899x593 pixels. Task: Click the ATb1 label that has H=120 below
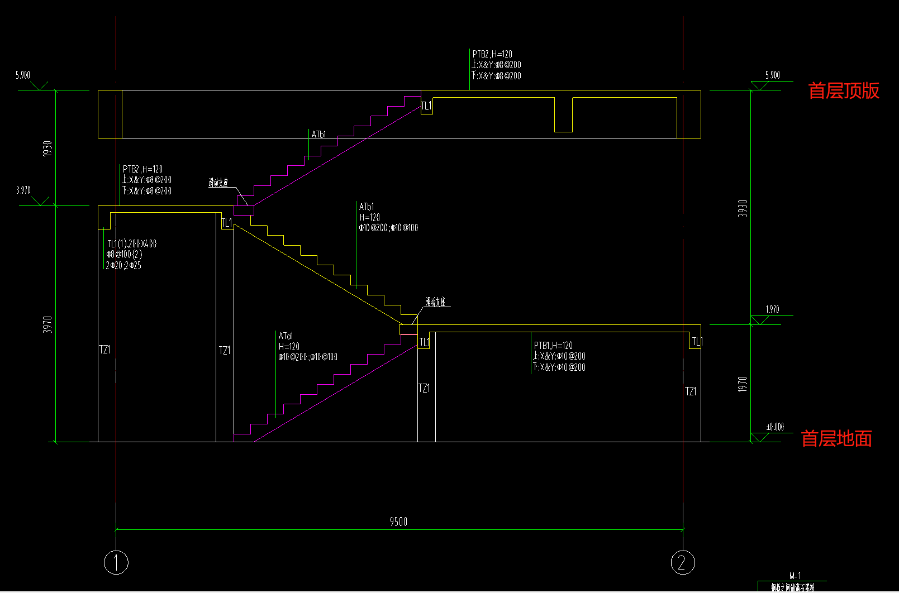point(367,207)
